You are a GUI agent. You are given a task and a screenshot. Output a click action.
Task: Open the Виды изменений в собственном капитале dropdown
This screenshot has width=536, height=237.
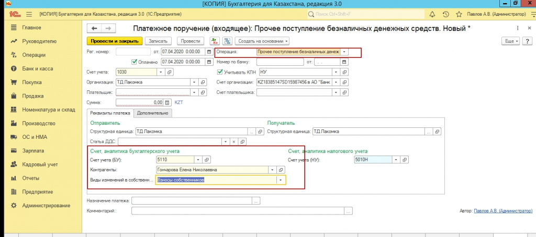pyautogui.click(x=282, y=180)
